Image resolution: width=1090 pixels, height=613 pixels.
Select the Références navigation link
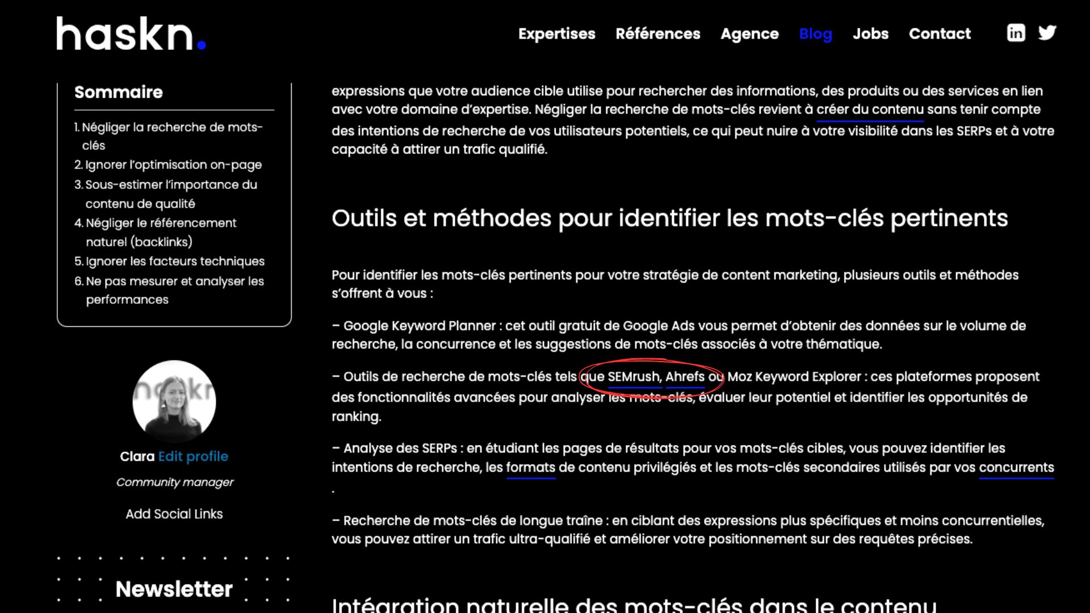[x=658, y=33]
